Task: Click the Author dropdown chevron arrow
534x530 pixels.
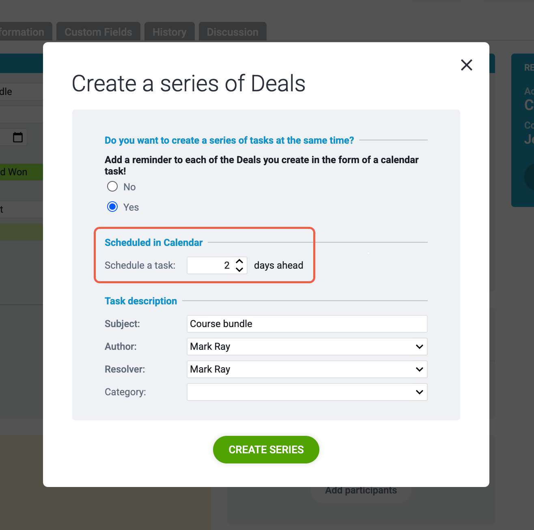Action: click(x=420, y=347)
